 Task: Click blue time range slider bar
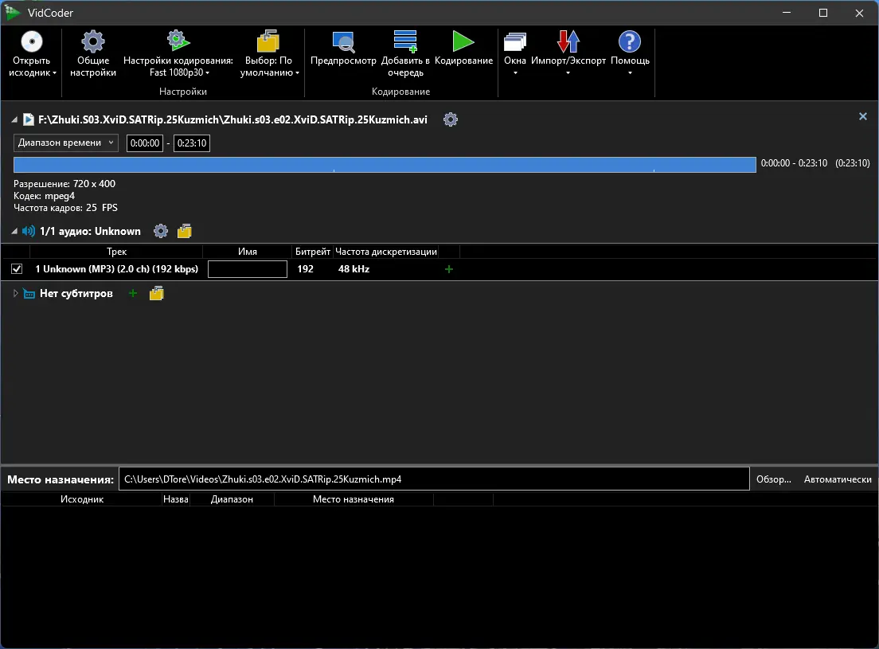tap(385, 164)
